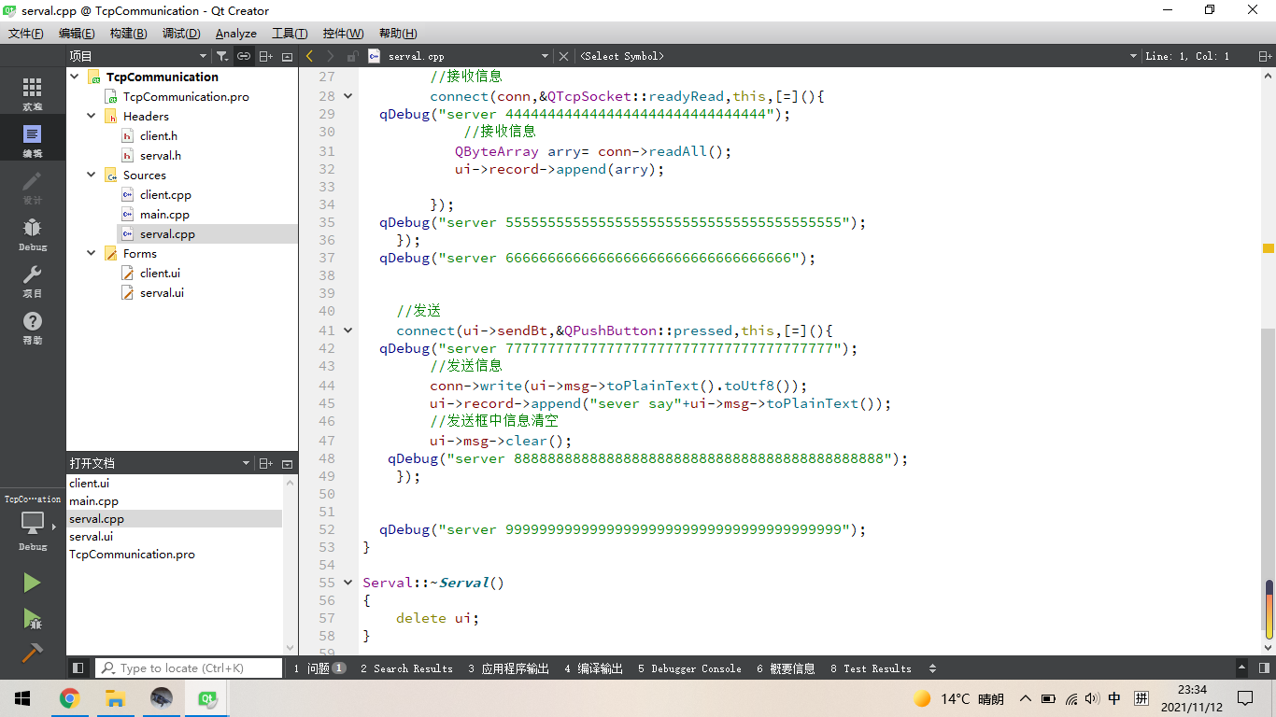
Task: Open the 帮助(H) menu
Action: (x=398, y=34)
